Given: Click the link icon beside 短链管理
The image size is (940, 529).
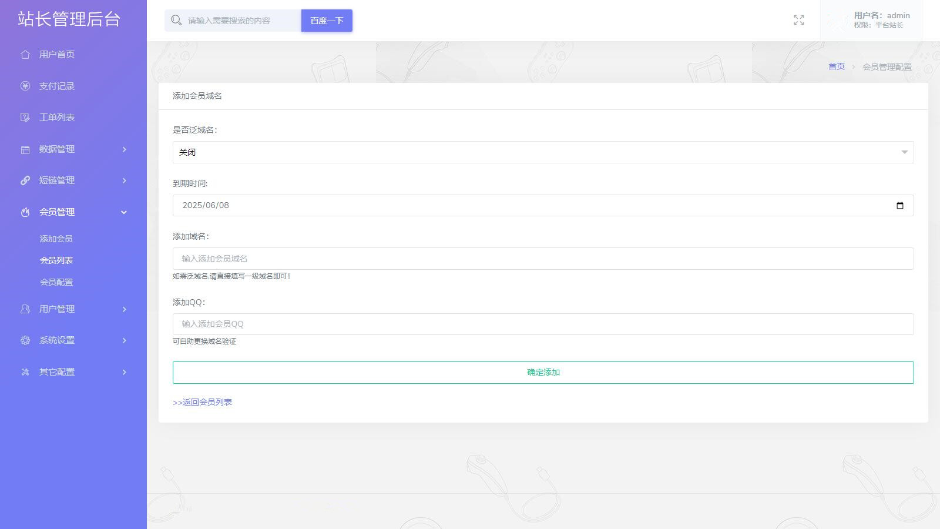Looking at the screenshot, I should (25, 180).
